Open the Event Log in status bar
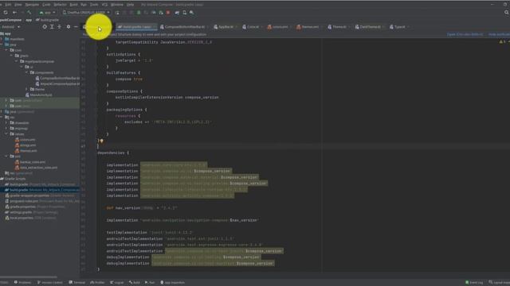This screenshot has width=510, height=286. [x=474, y=283]
